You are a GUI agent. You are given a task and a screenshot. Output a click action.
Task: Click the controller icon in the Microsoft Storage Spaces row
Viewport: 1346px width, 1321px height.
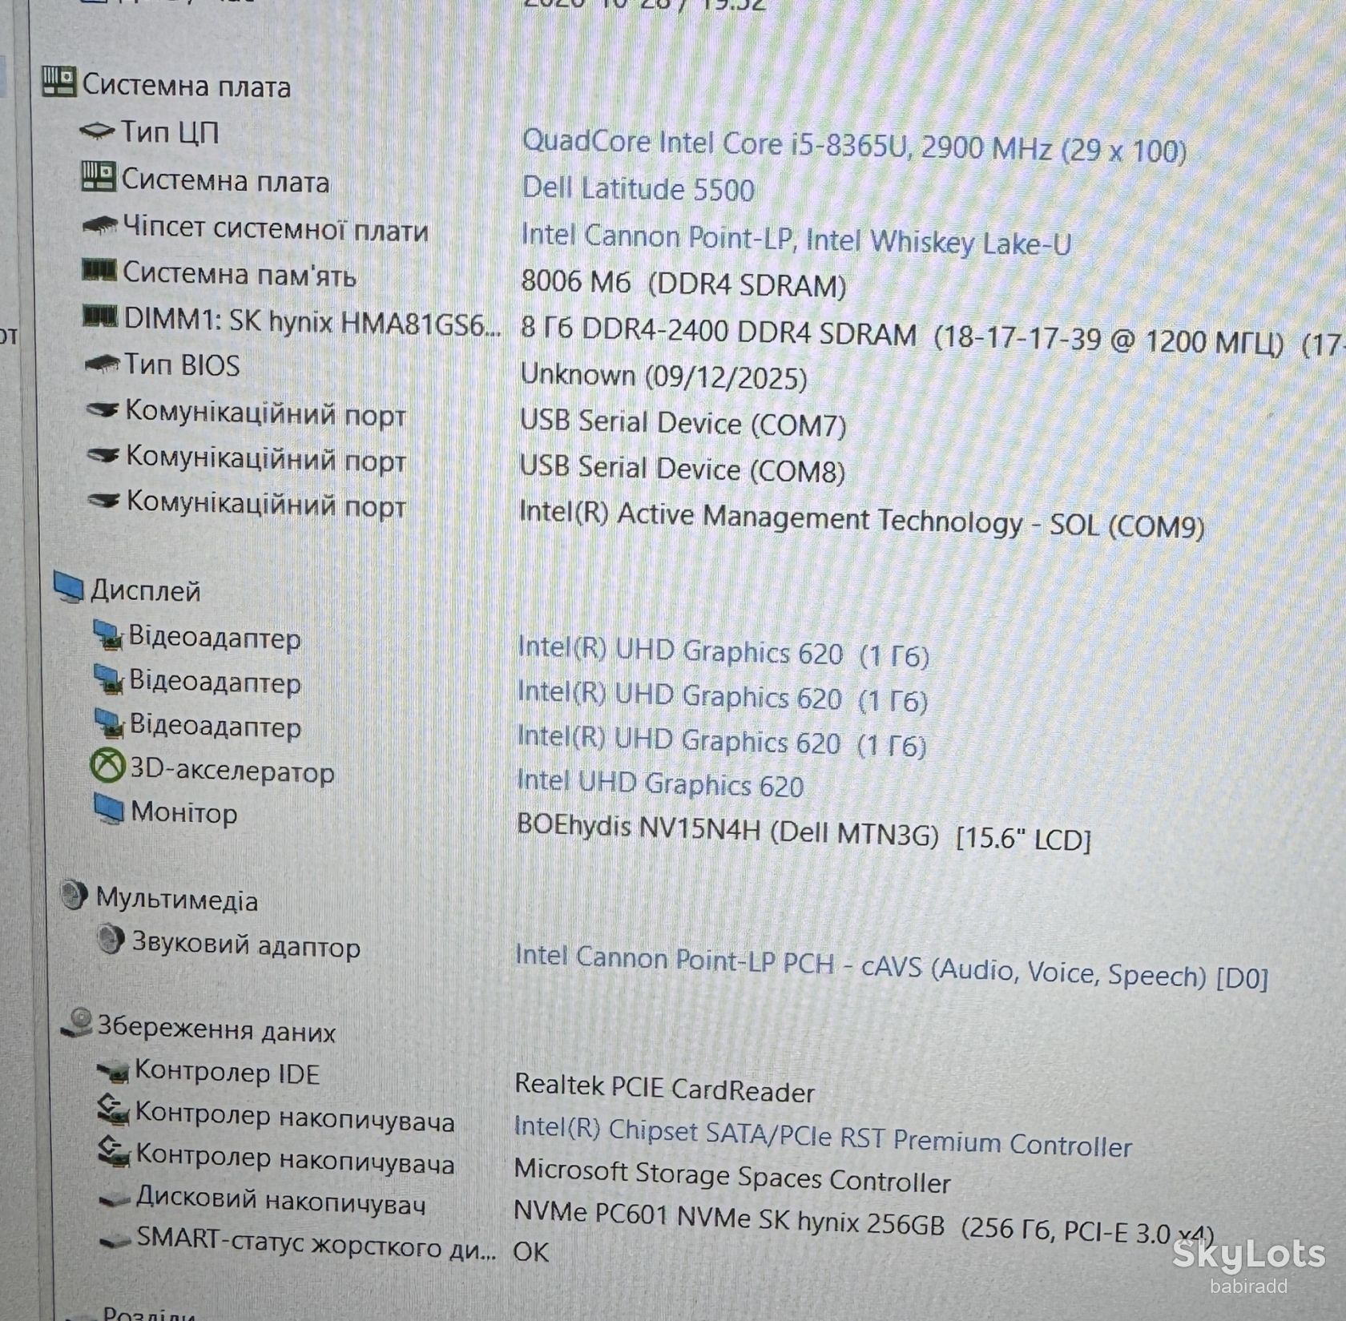(x=113, y=1152)
